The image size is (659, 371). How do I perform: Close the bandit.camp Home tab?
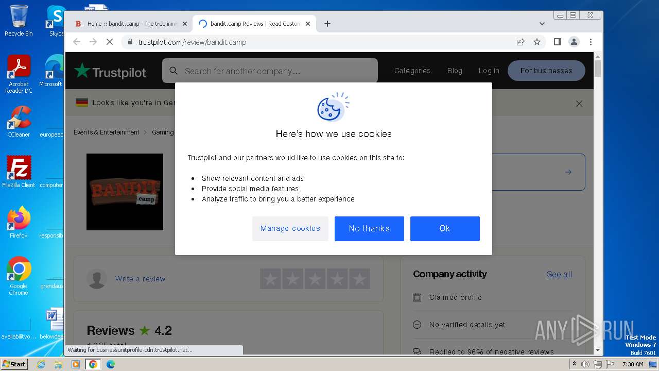(x=185, y=24)
